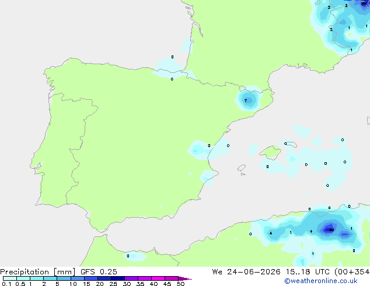Click the "7" rainfall value over Catalonia
Viewport: 370px width, 286px height.
coord(246,101)
